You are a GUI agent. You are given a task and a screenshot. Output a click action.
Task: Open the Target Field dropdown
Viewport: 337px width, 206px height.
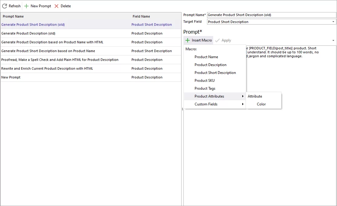click(x=333, y=22)
